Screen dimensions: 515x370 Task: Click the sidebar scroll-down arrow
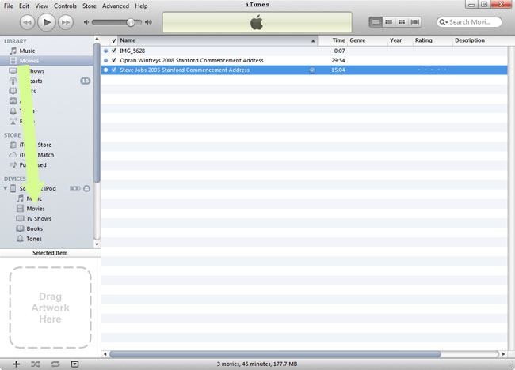[97, 244]
